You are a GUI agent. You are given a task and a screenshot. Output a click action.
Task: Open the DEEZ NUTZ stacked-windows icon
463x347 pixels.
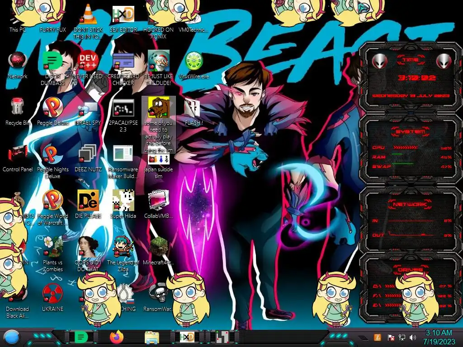pos(88,154)
